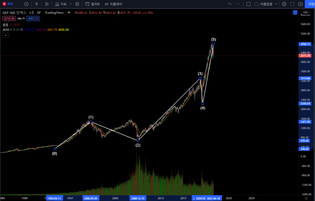
Task: Select Elliott wave point (1)
Action: point(91,122)
